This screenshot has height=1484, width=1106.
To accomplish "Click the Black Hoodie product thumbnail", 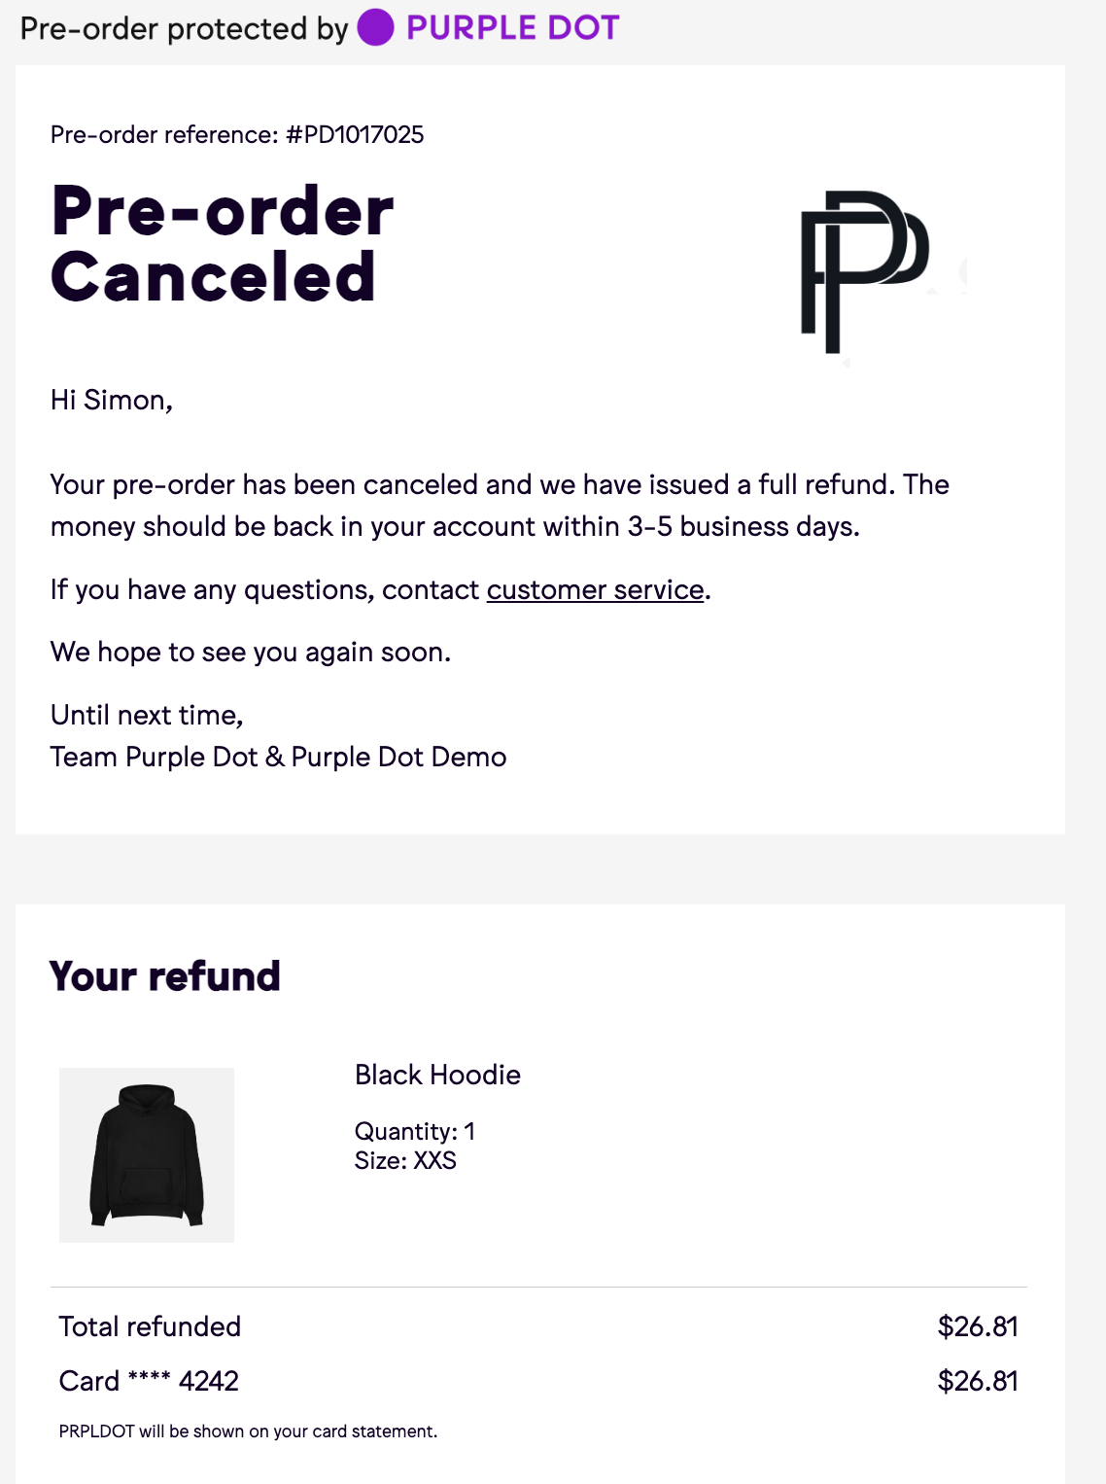I will coord(147,1154).
